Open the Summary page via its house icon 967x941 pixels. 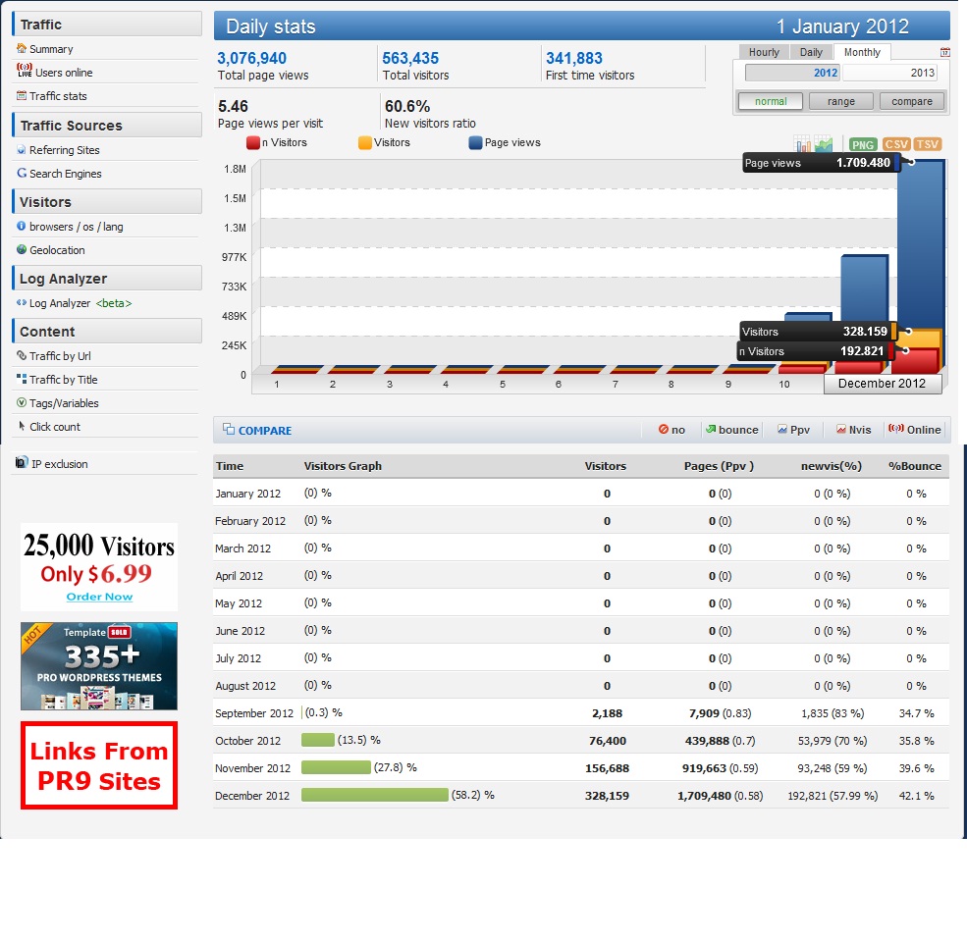coord(22,48)
